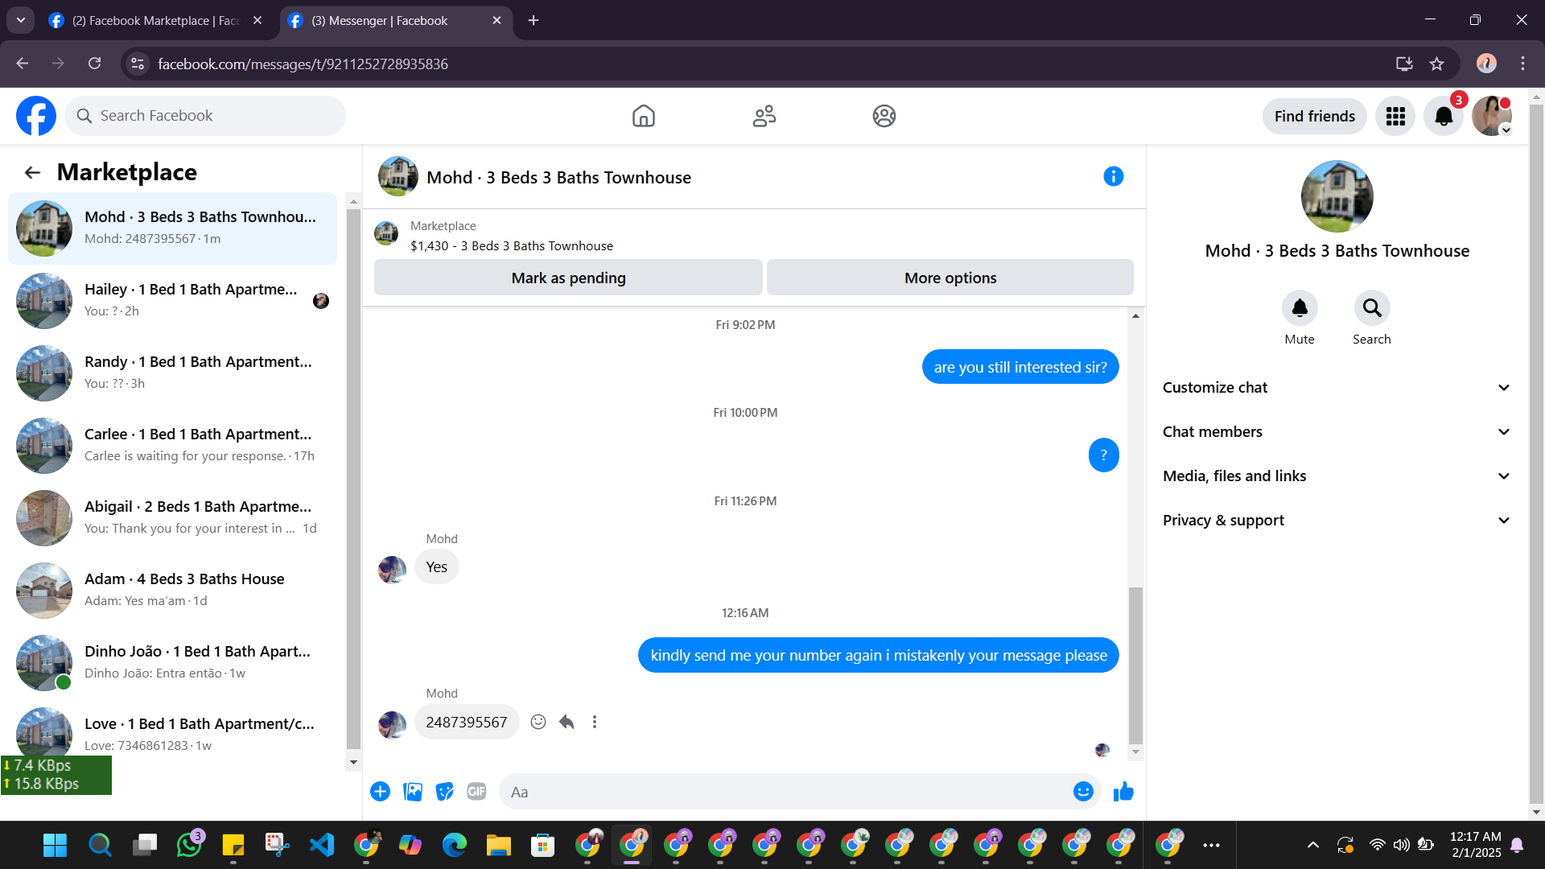The height and width of the screenshot is (869, 1545).
Task: Open the $1,430 3 Beds 3 Baths listing link
Action: 512,246
